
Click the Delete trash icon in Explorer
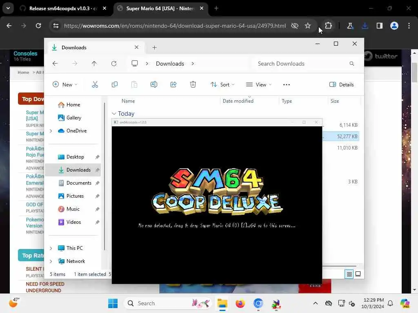pos(193,85)
